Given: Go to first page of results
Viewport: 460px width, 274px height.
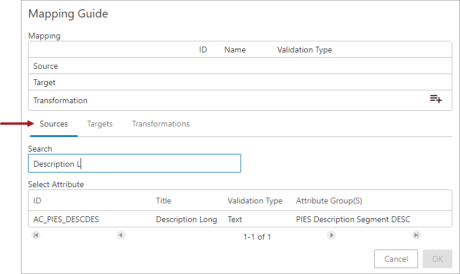Looking at the screenshot, I should pyautogui.click(x=36, y=235).
